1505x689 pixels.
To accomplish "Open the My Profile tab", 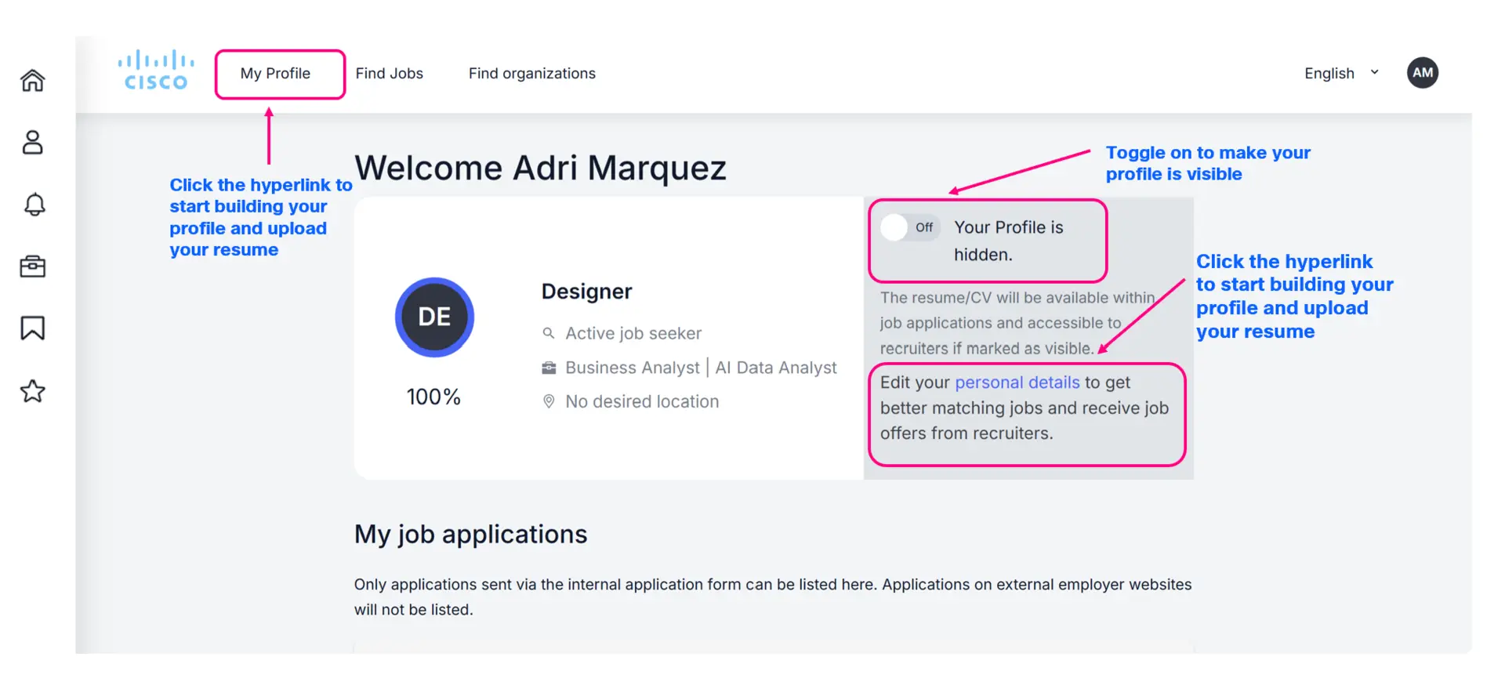I will 275,73.
